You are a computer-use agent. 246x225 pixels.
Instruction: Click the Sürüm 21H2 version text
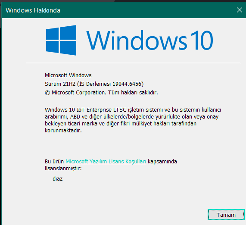60,84
